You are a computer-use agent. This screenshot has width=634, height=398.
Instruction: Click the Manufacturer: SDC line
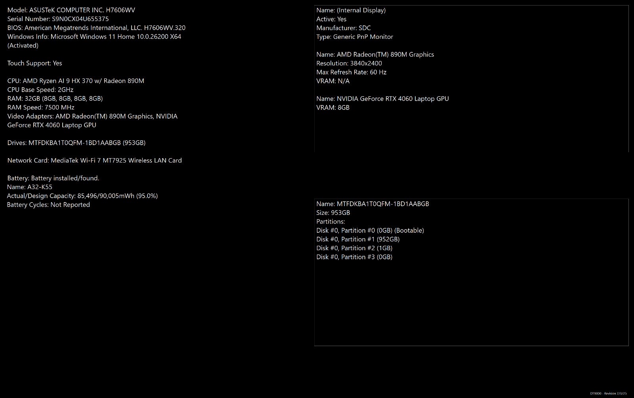(x=344, y=28)
